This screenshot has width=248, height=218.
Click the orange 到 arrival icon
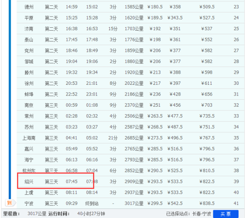point(9,203)
